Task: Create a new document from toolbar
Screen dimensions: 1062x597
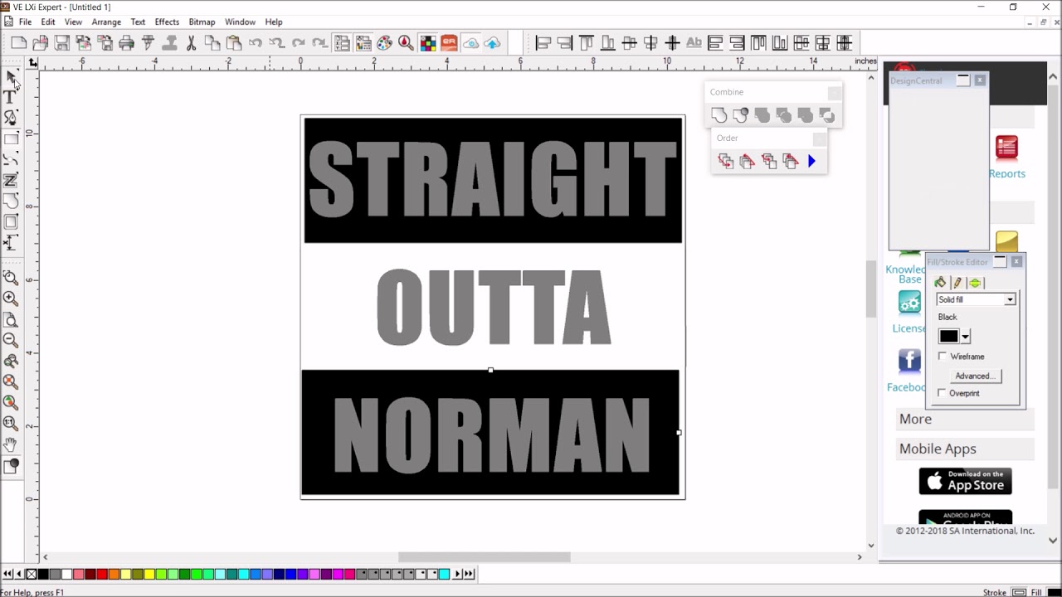Action: tap(19, 43)
